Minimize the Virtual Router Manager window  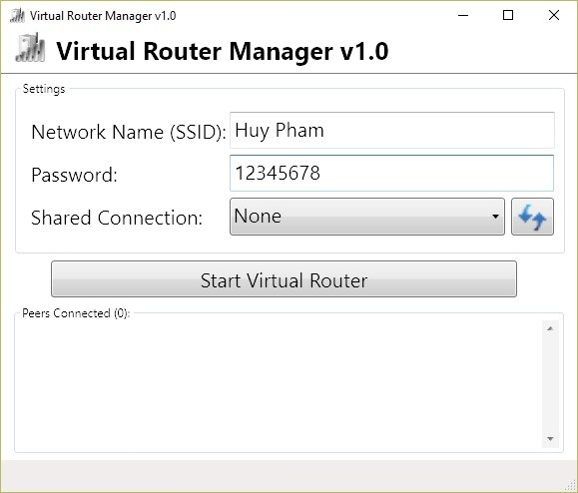click(x=463, y=16)
